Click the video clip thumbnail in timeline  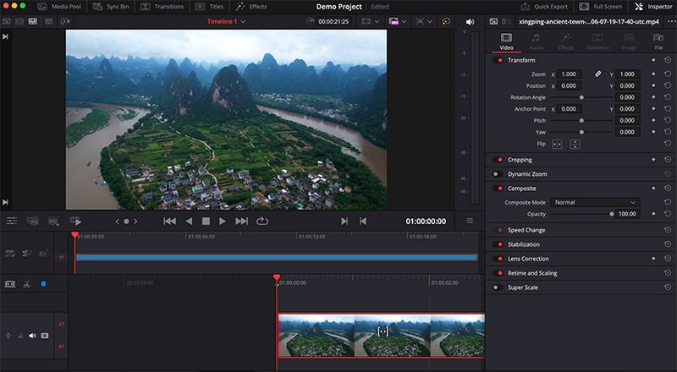click(382, 336)
